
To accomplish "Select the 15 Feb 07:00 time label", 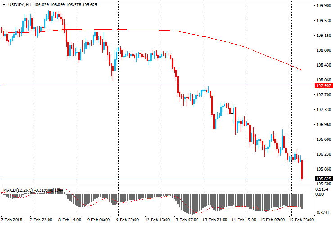I will pos(272,220).
